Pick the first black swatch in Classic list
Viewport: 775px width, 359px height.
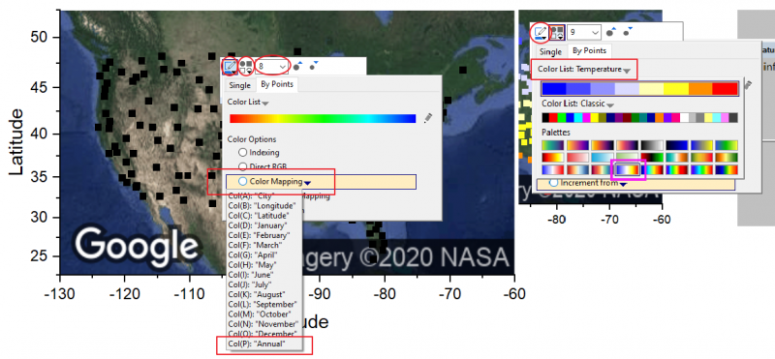click(x=545, y=118)
